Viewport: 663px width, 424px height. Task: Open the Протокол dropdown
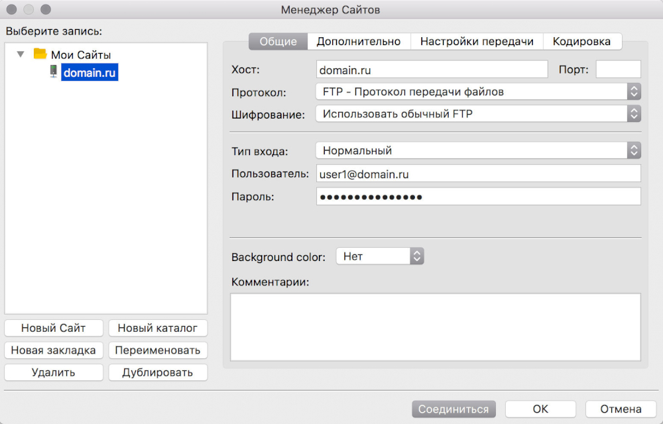(477, 92)
